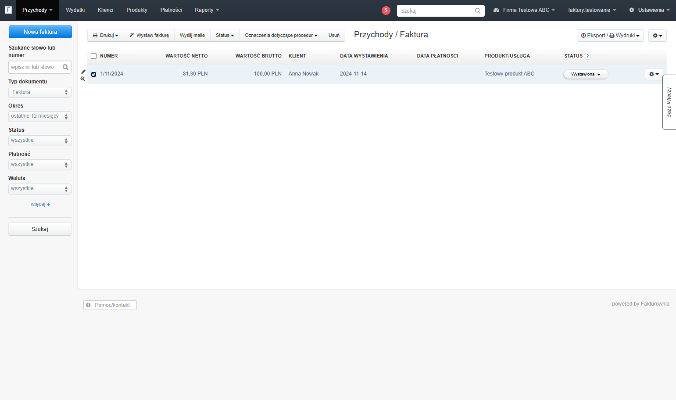Image resolution: width=676 pixels, height=400 pixels.
Task: Open the Waluta filter dropdown
Action: [x=40, y=189]
